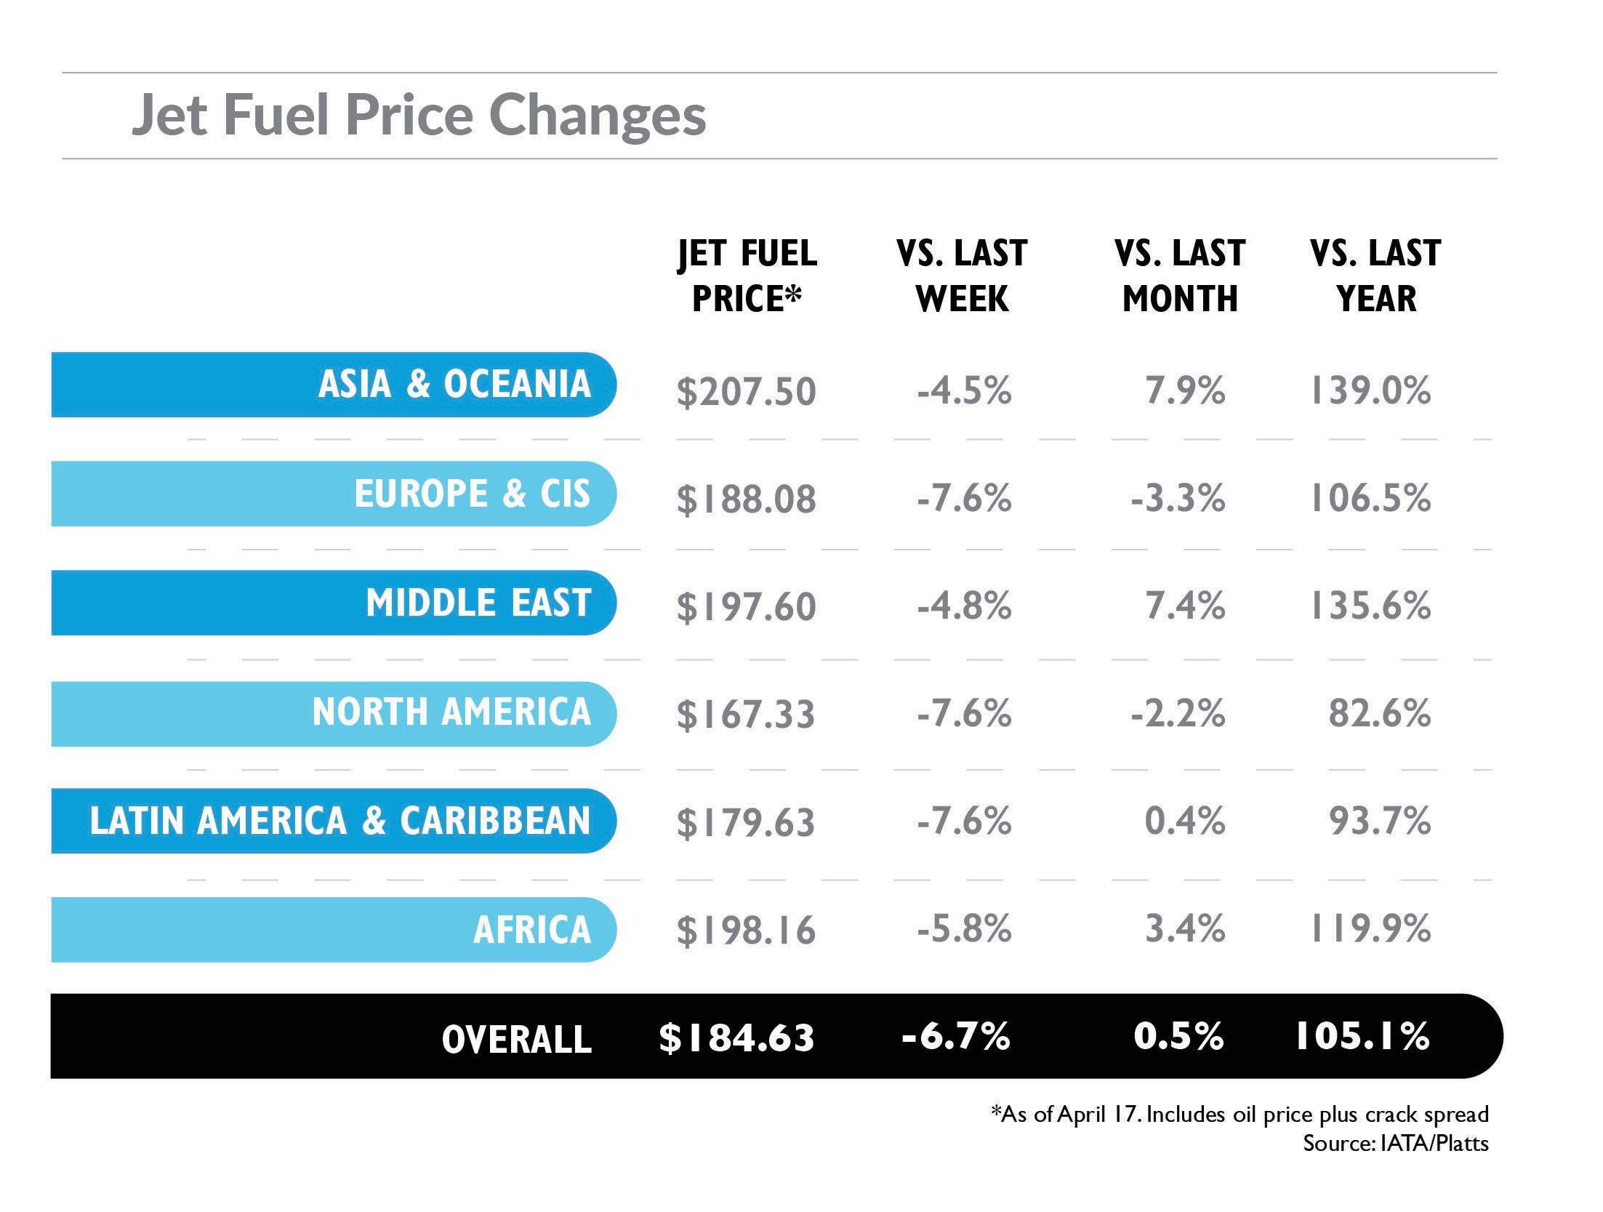
Task: Click the Africa region bar
Action: [x=334, y=929]
